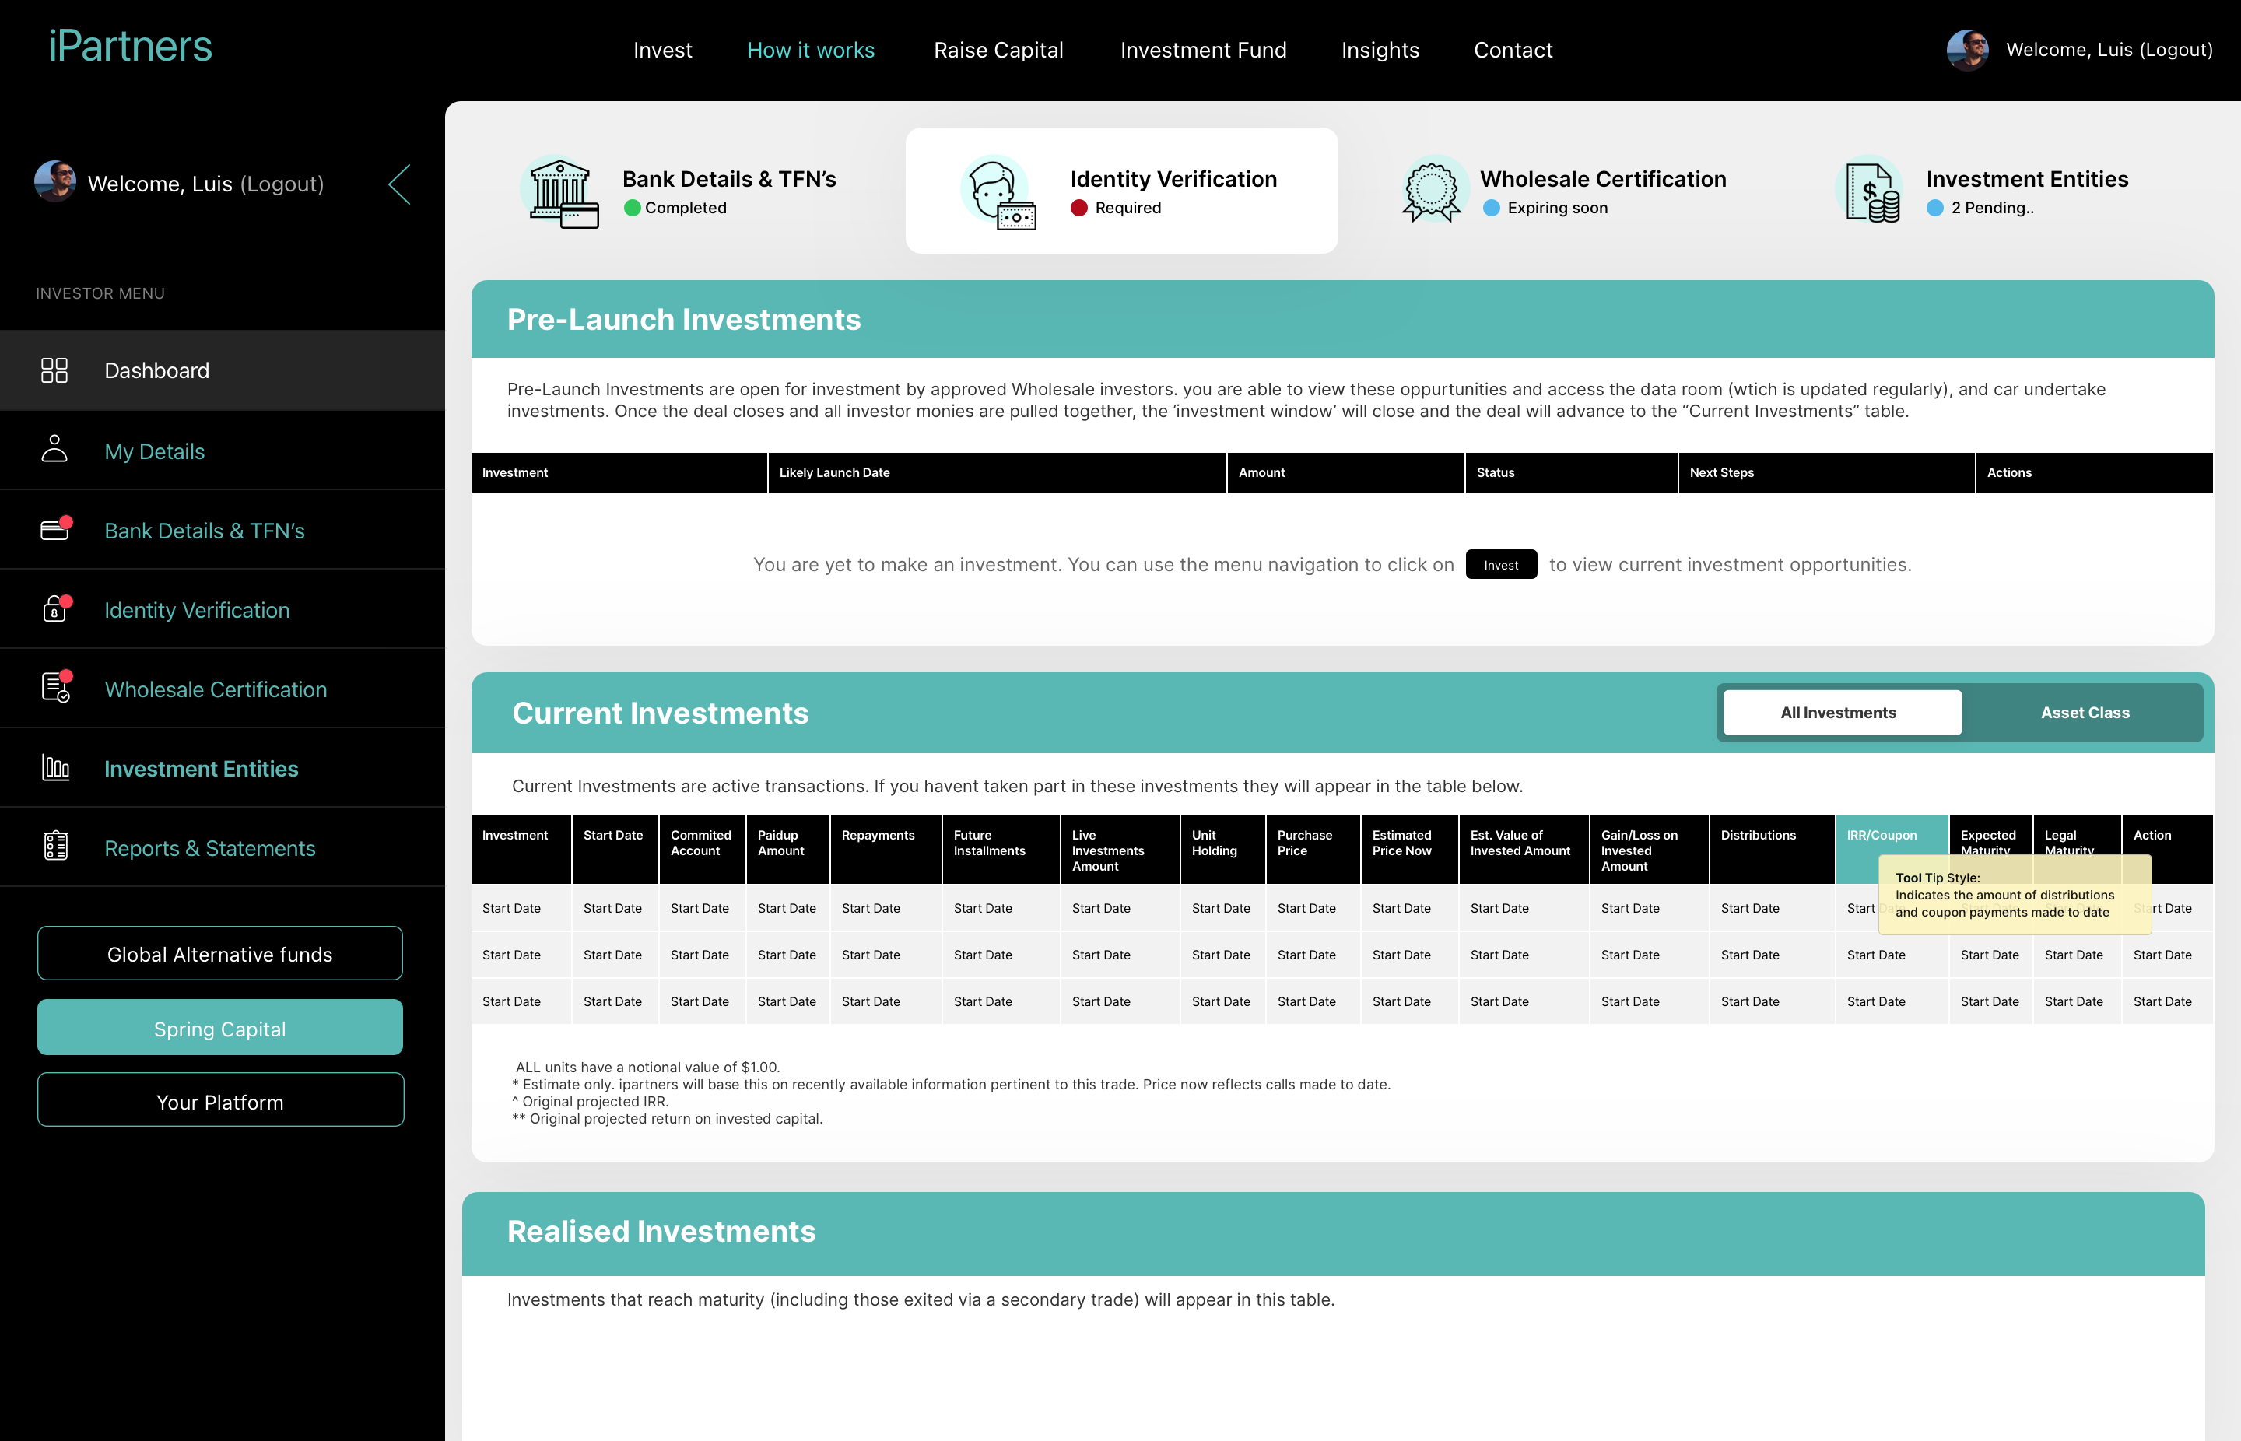
Task: Switch to Asset Class view
Action: [x=2084, y=713]
